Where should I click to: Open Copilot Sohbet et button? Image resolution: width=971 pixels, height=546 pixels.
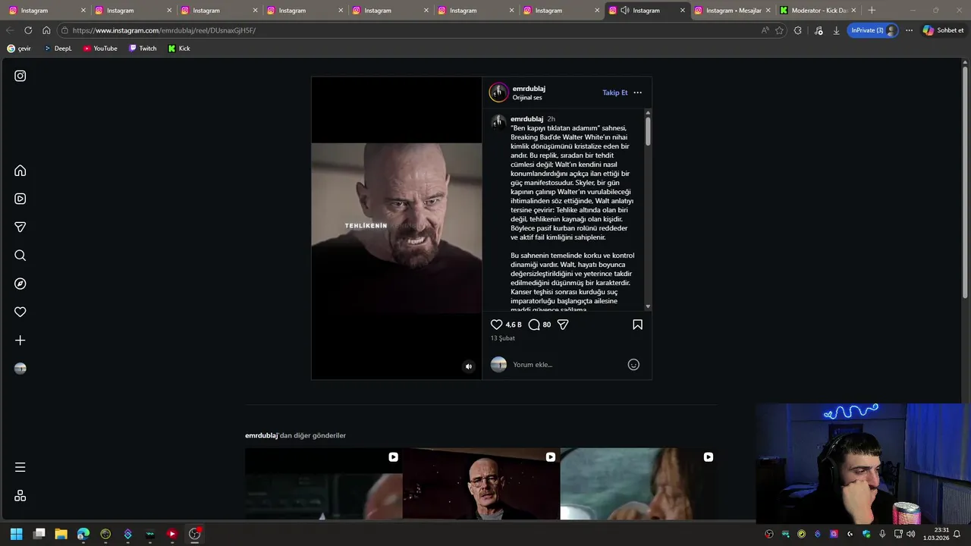tap(944, 30)
